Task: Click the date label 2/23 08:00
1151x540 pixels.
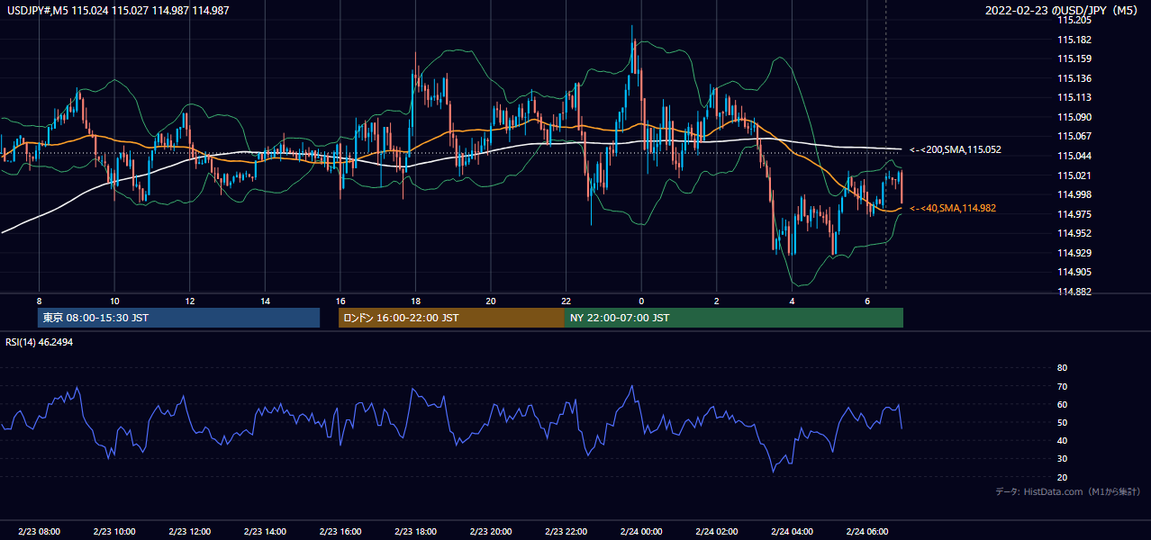Action: tap(39, 531)
